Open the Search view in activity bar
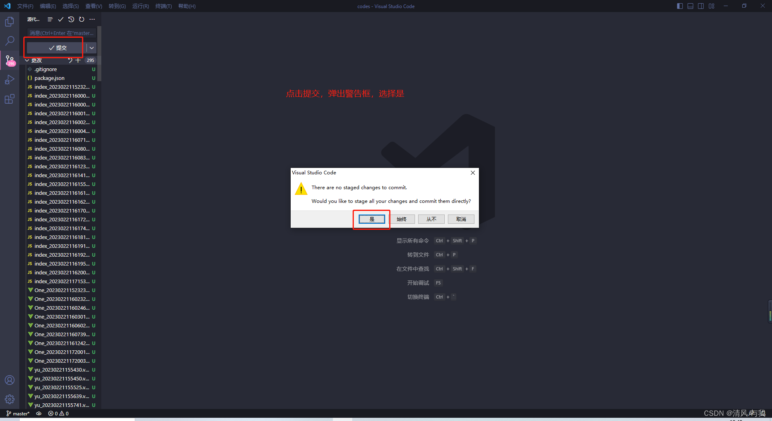 coord(10,41)
